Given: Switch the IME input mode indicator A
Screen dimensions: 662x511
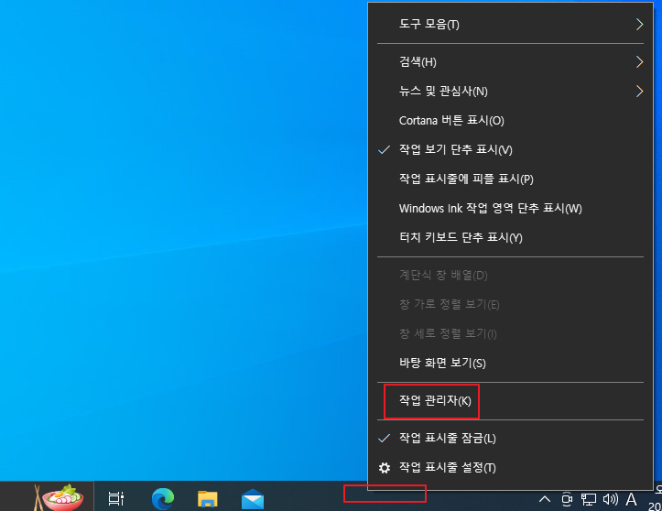Looking at the screenshot, I should pyautogui.click(x=631, y=500).
